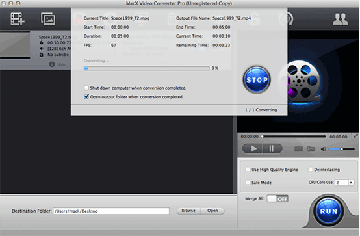Click Current Title value Space1999_T2.mpg
Image resolution: width=360 pixels, height=236 pixels.
click(x=130, y=18)
